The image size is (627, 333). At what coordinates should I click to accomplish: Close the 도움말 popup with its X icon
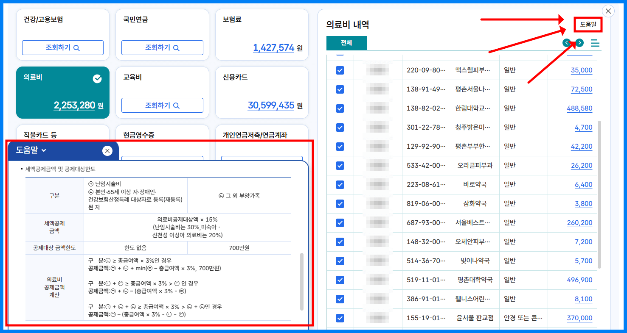point(107,151)
